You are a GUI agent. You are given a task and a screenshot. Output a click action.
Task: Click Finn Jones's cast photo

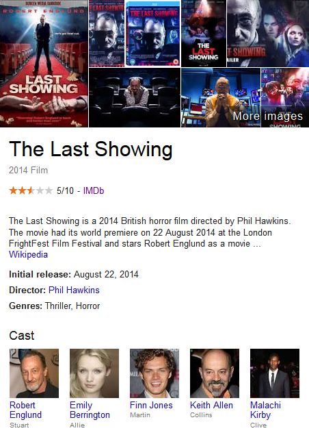(154, 373)
